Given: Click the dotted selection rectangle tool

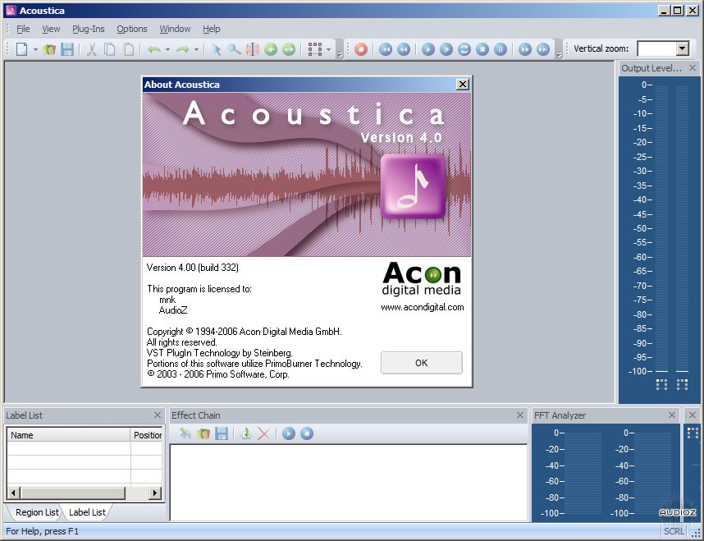Looking at the screenshot, I should (x=315, y=49).
